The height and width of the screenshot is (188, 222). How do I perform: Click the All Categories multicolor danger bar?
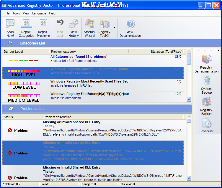(24, 61)
